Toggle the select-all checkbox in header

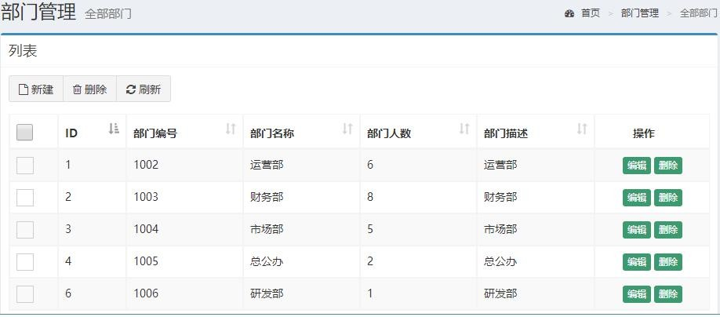point(25,133)
